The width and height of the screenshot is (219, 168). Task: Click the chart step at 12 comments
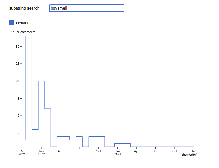coord(48,109)
